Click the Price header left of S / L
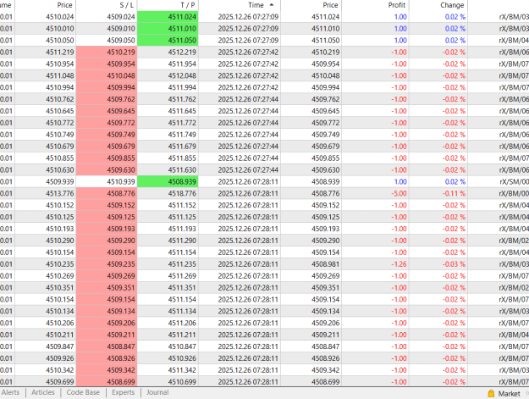Screen dimensions: 529x399 [x=46, y=5]
